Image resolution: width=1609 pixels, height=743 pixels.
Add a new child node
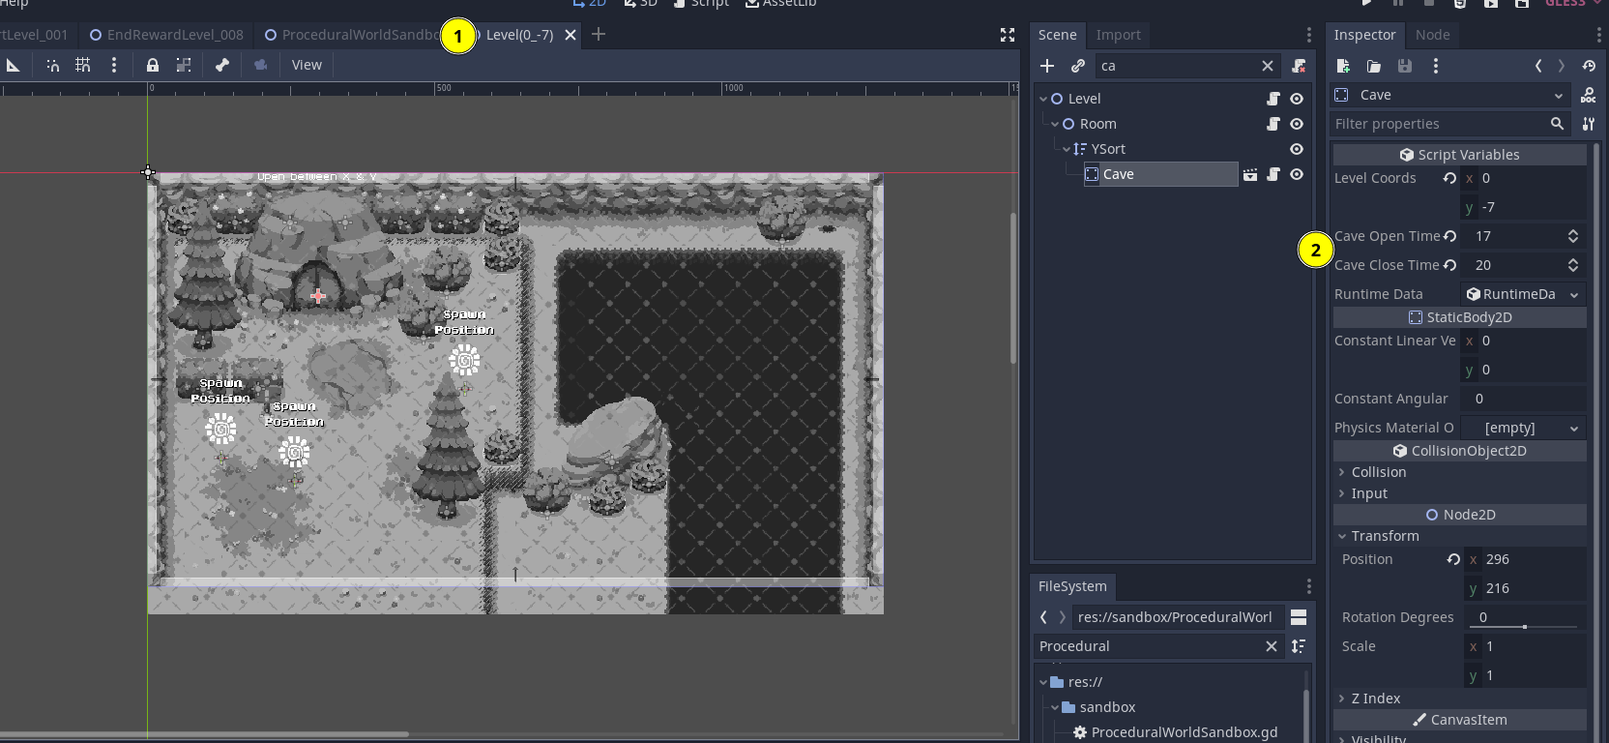[1047, 66]
